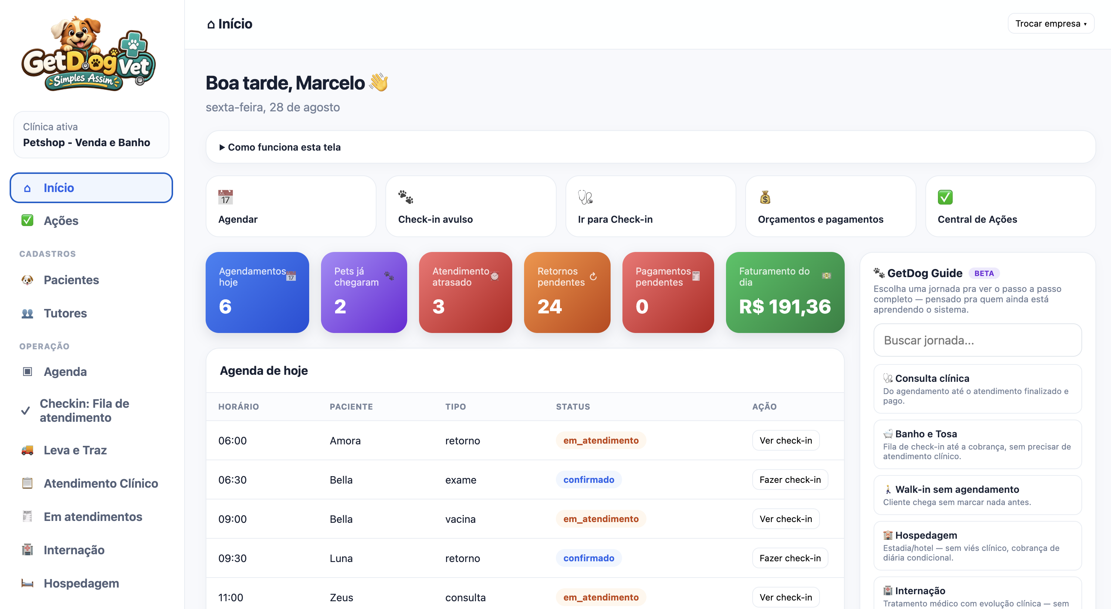The width and height of the screenshot is (1111, 609).
Task: Click the paw icon on Check-in avulso
Action: click(x=405, y=197)
